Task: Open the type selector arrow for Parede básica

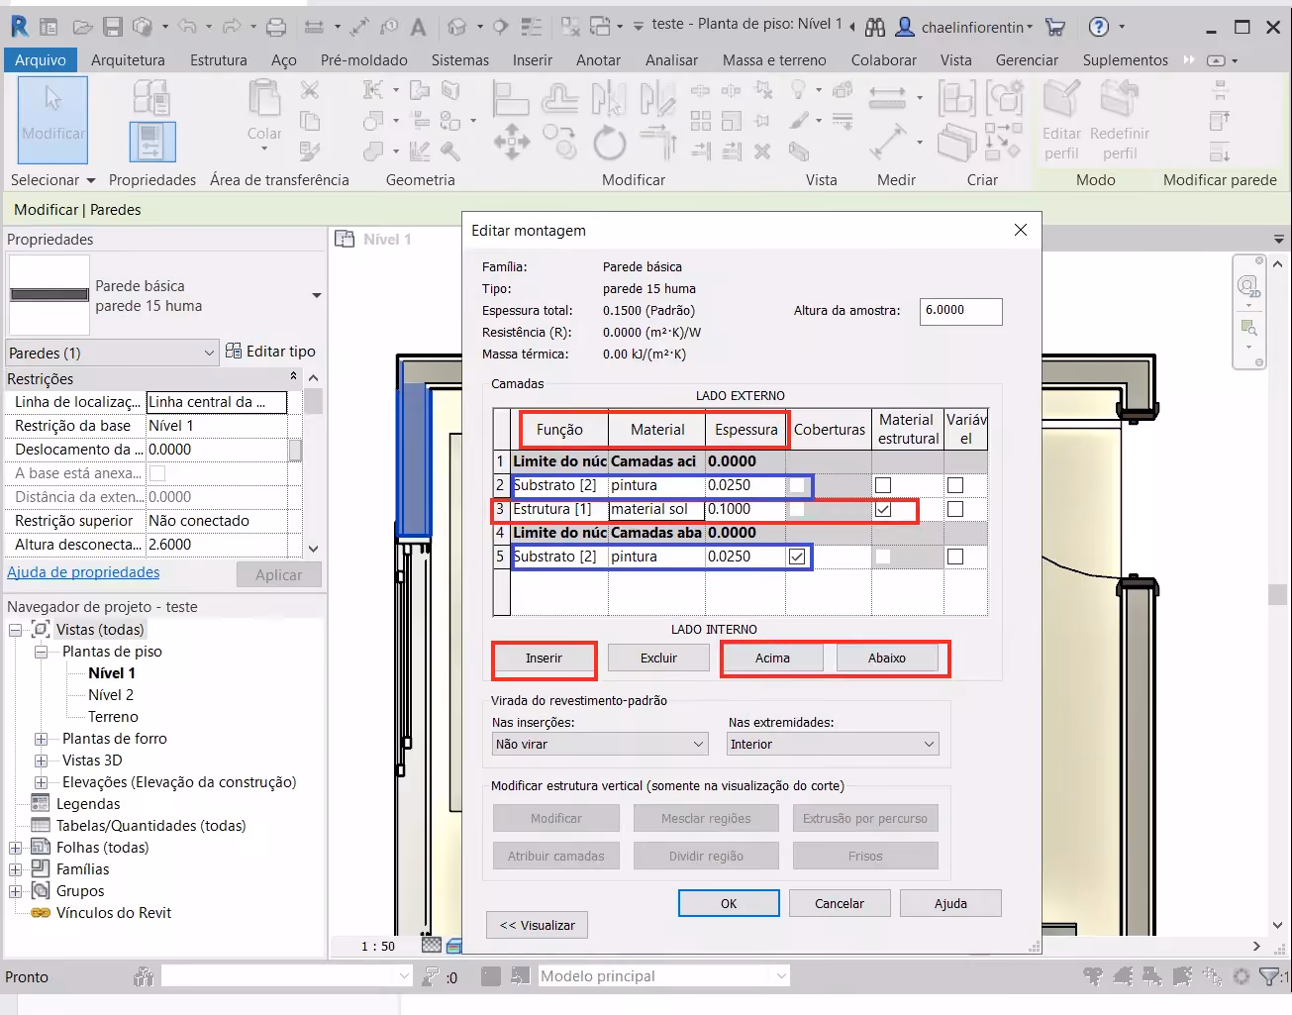Action: pyautogui.click(x=317, y=295)
